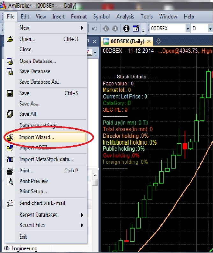The height and width of the screenshot is (253, 213).
Task: Open toolbar options overflow arrow
Action: click(143, 30)
